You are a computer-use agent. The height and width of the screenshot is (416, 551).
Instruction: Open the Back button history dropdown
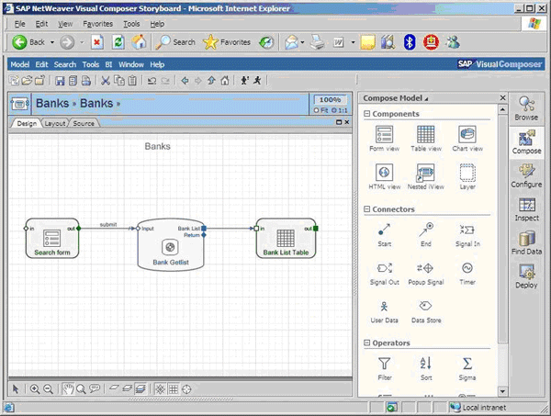tap(52, 42)
